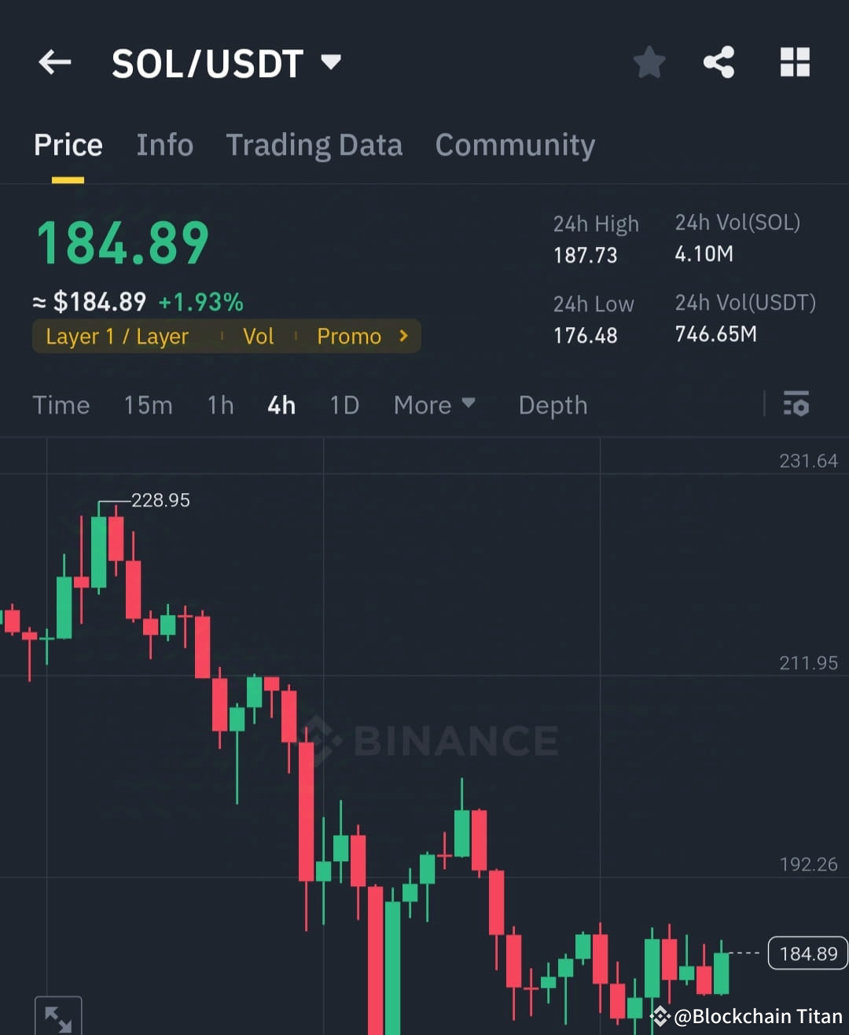Open the grid layout view icon
This screenshot has height=1035, width=849.
click(795, 62)
